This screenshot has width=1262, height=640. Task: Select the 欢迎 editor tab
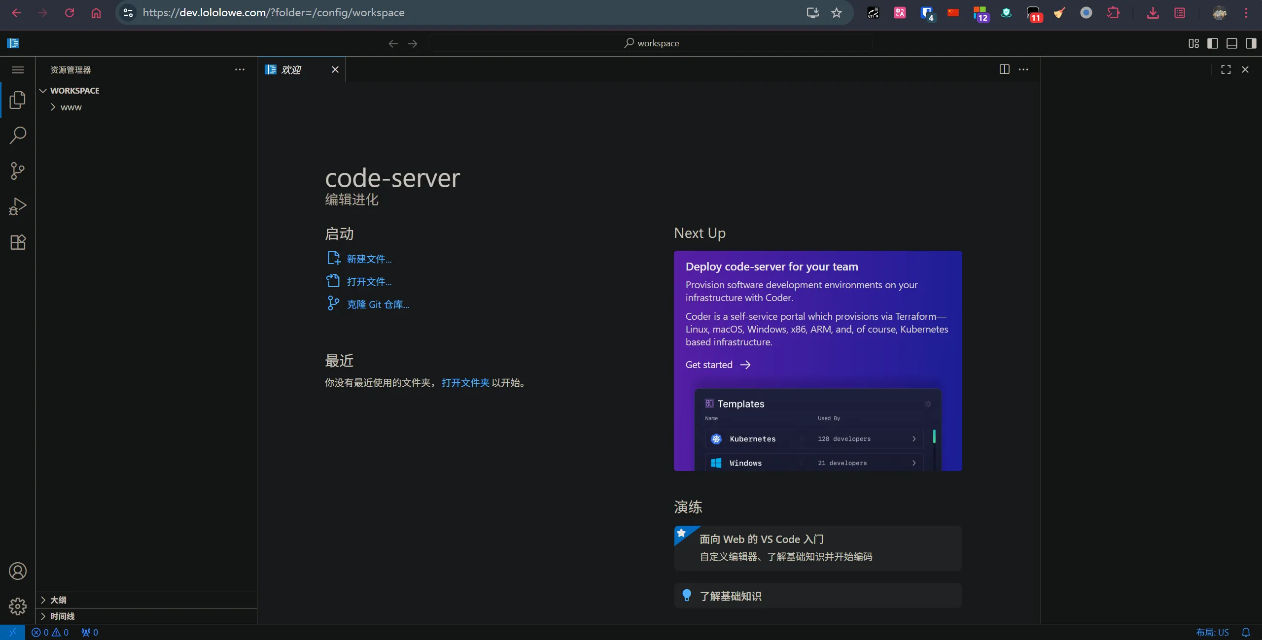click(x=302, y=69)
